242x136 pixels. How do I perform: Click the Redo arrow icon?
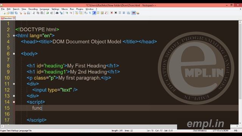51,13
